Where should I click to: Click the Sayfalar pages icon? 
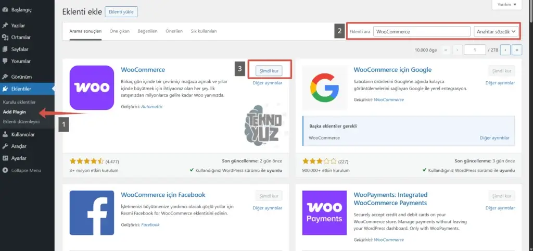click(x=5, y=49)
